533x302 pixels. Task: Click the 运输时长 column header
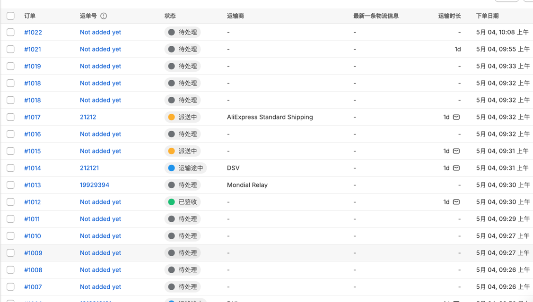tap(449, 16)
